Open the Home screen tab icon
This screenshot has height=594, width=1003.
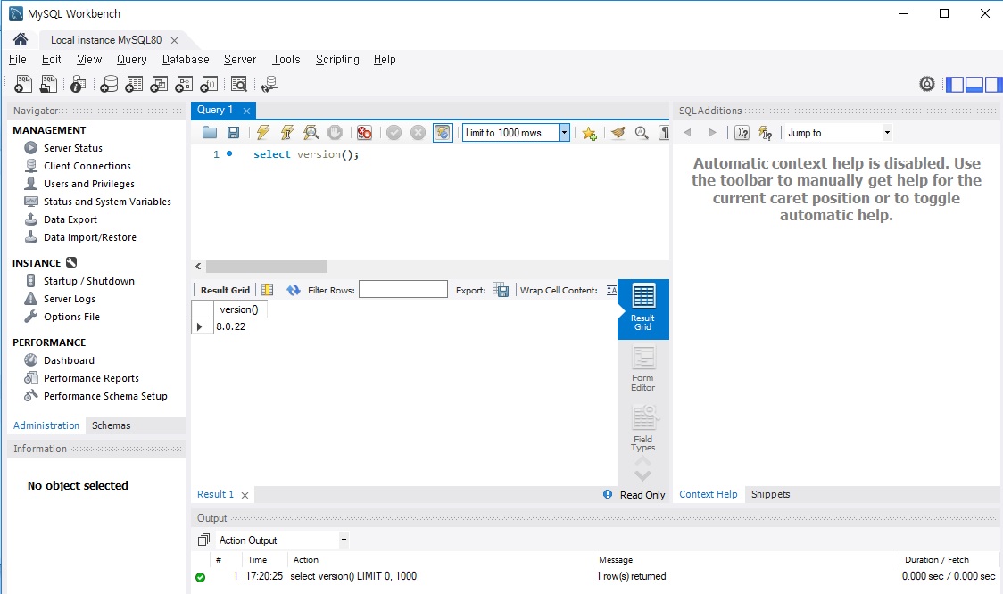[21, 39]
